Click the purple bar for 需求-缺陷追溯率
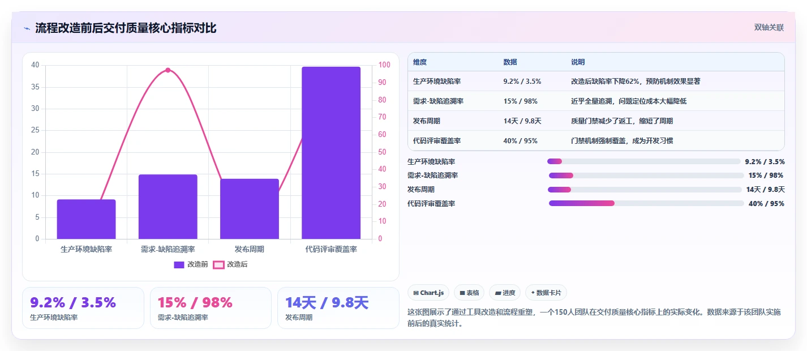The image size is (807, 351). [x=168, y=207]
